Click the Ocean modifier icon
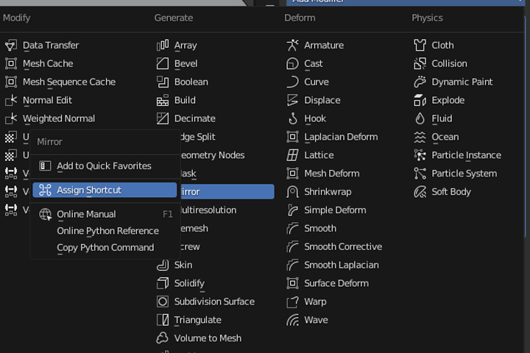The height and width of the screenshot is (353, 530). pos(420,137)
